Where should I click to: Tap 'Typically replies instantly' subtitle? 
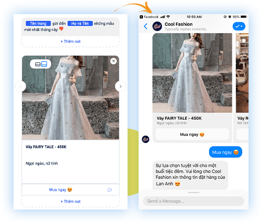tap(185, 29)
